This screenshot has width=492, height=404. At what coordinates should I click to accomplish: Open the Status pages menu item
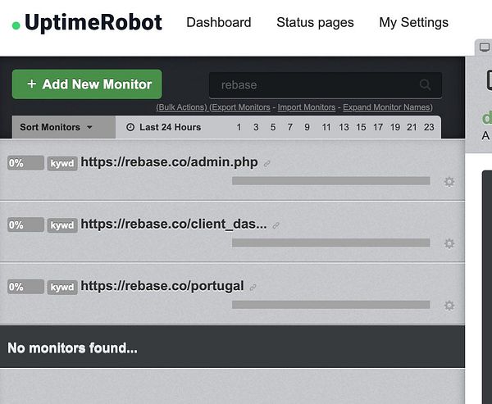tap(315, 23)
